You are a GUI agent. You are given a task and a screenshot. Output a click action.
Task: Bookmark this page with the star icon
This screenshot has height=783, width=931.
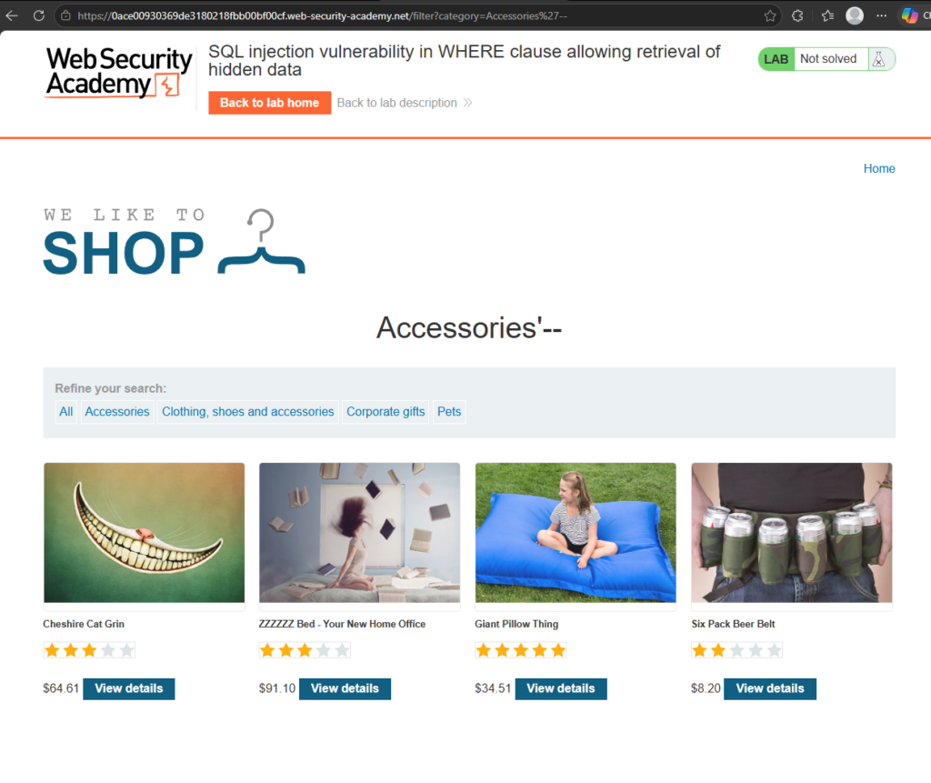(x=770, y=16)
